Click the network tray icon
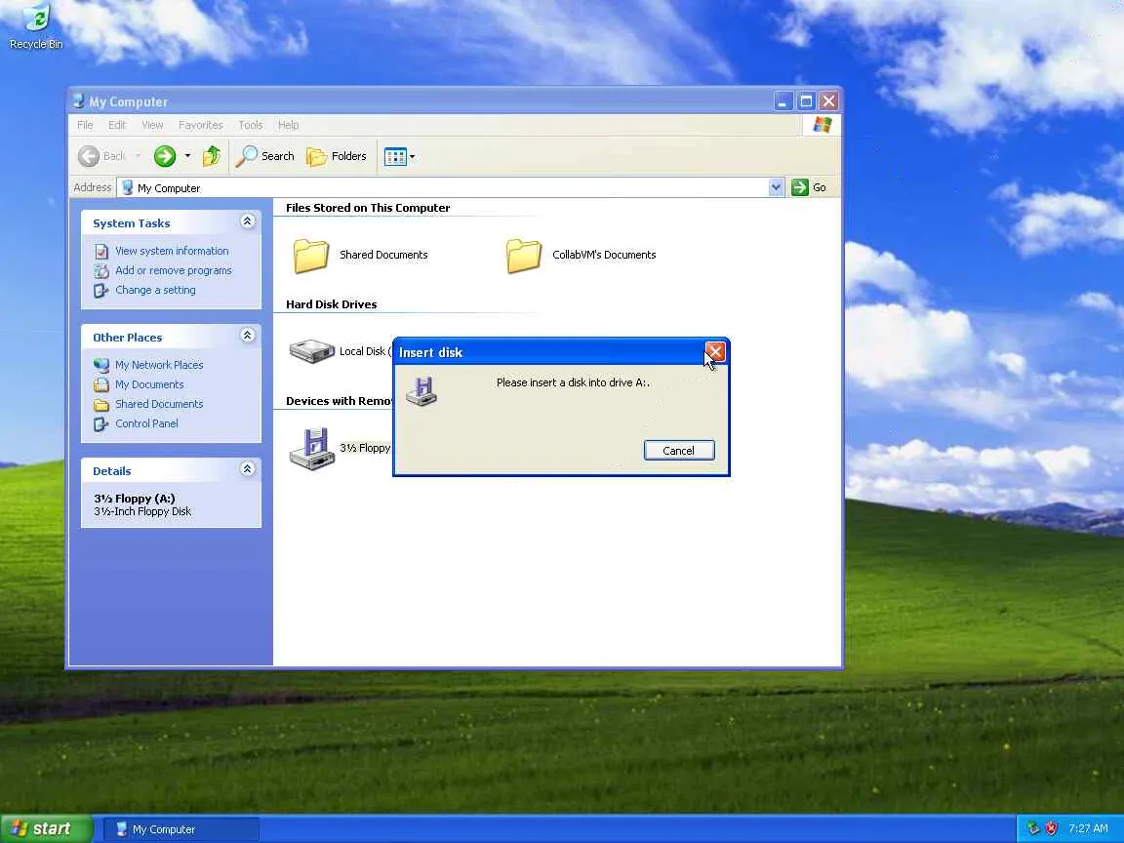The image size is (1124, 843). (x=1033, y=828)
